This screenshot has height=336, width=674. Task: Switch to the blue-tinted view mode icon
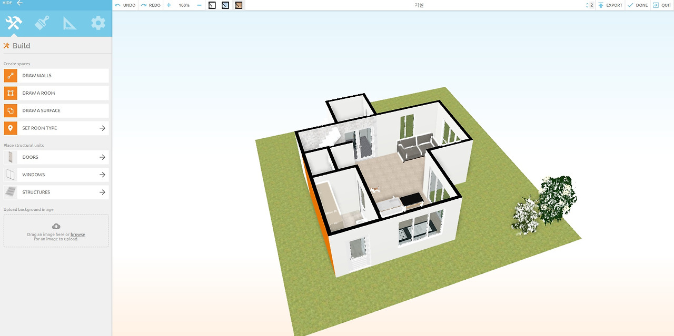(x=225, y=5)
